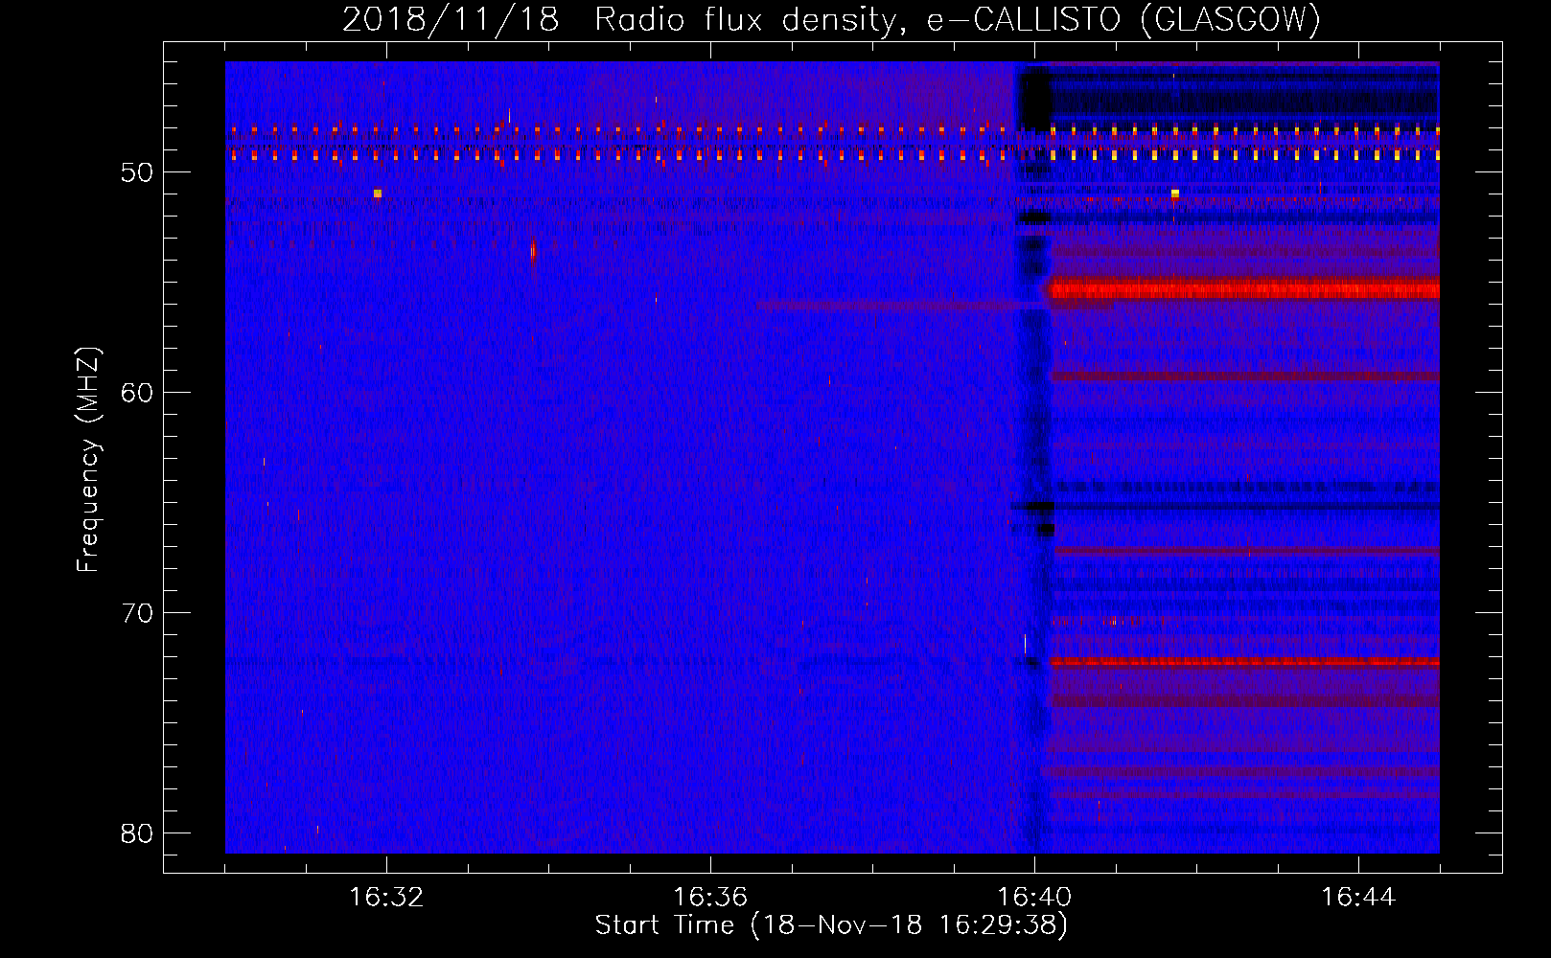This screenshot has height=958, width=1551.
Task: Click the bright red emission band near 55 MHz
Action: 1243,289
